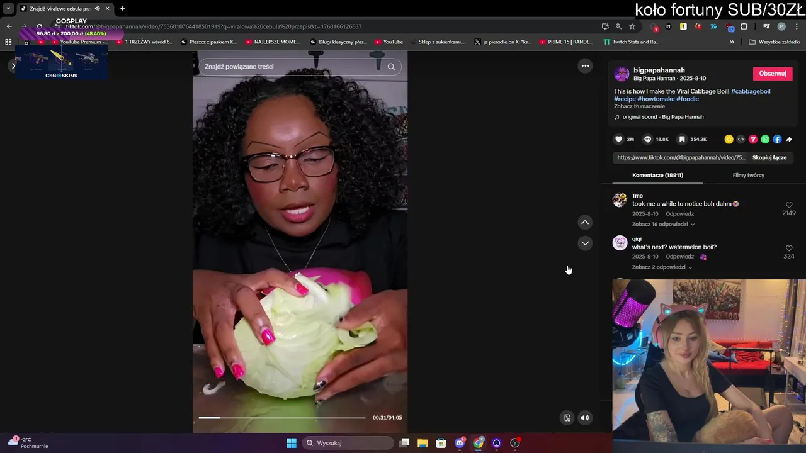The image size is (806, 453).
Task: Open Discord from the taskbar
Action: pos(460,443)
